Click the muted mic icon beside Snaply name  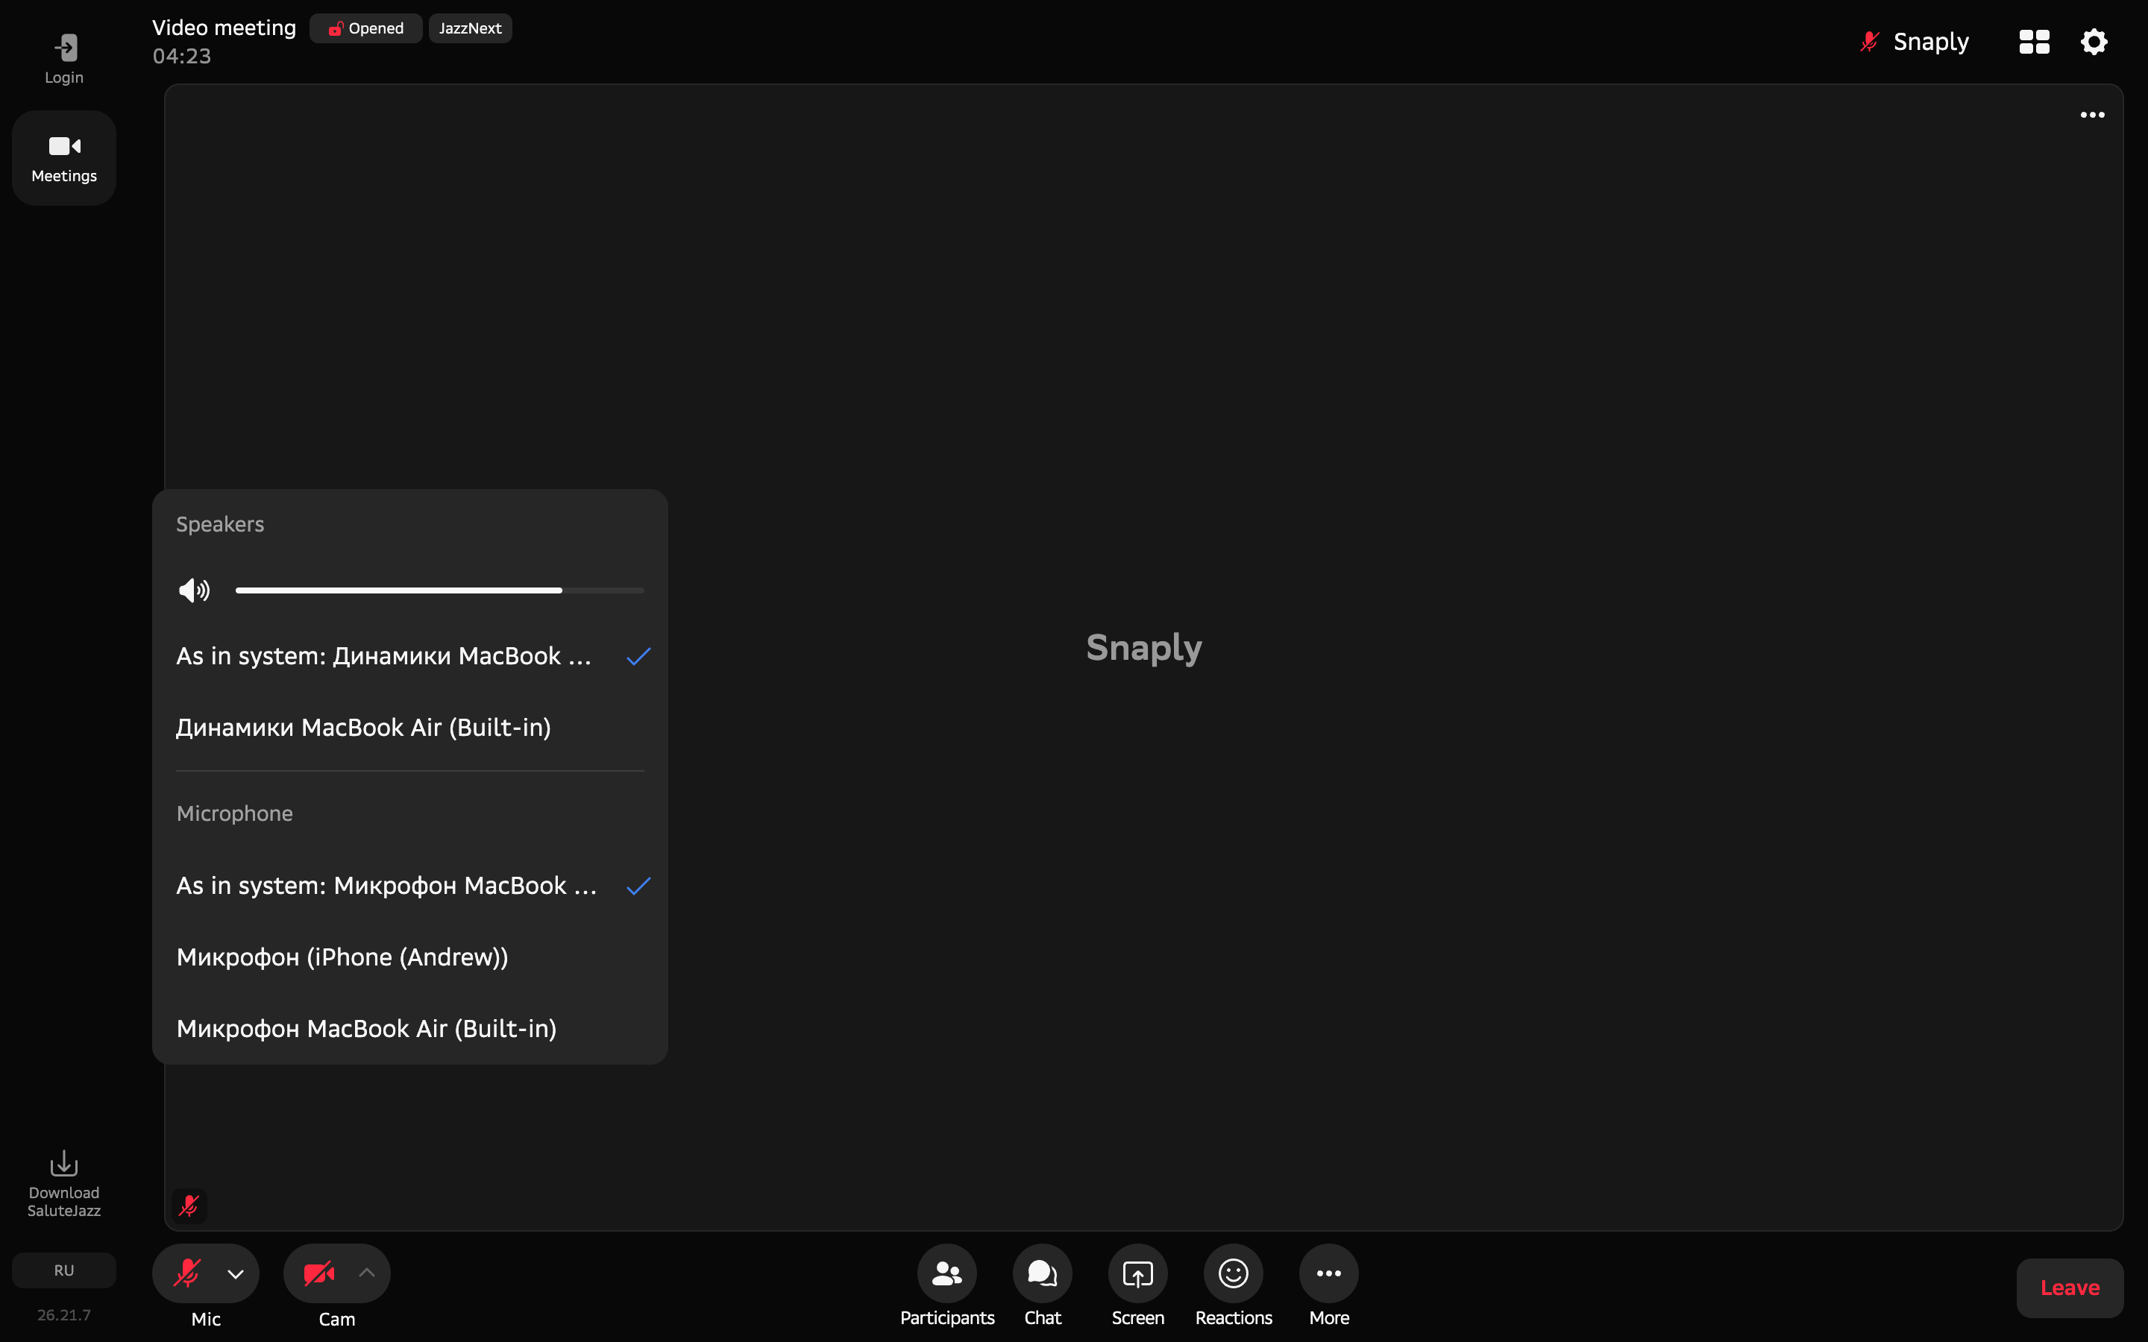click(1869, 42)
